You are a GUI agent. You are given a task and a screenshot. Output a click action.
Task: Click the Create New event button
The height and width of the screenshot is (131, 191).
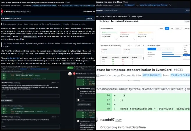(x=187, y=28)
